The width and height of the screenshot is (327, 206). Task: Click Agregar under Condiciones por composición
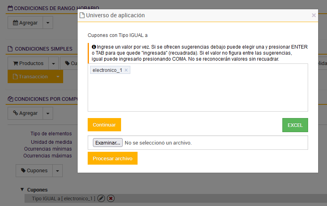point(25,113)
